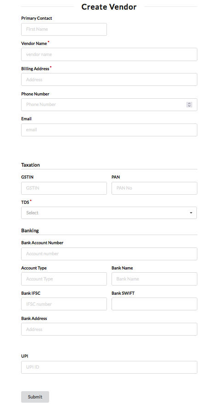Click the Bank Address label

[34, 319]
